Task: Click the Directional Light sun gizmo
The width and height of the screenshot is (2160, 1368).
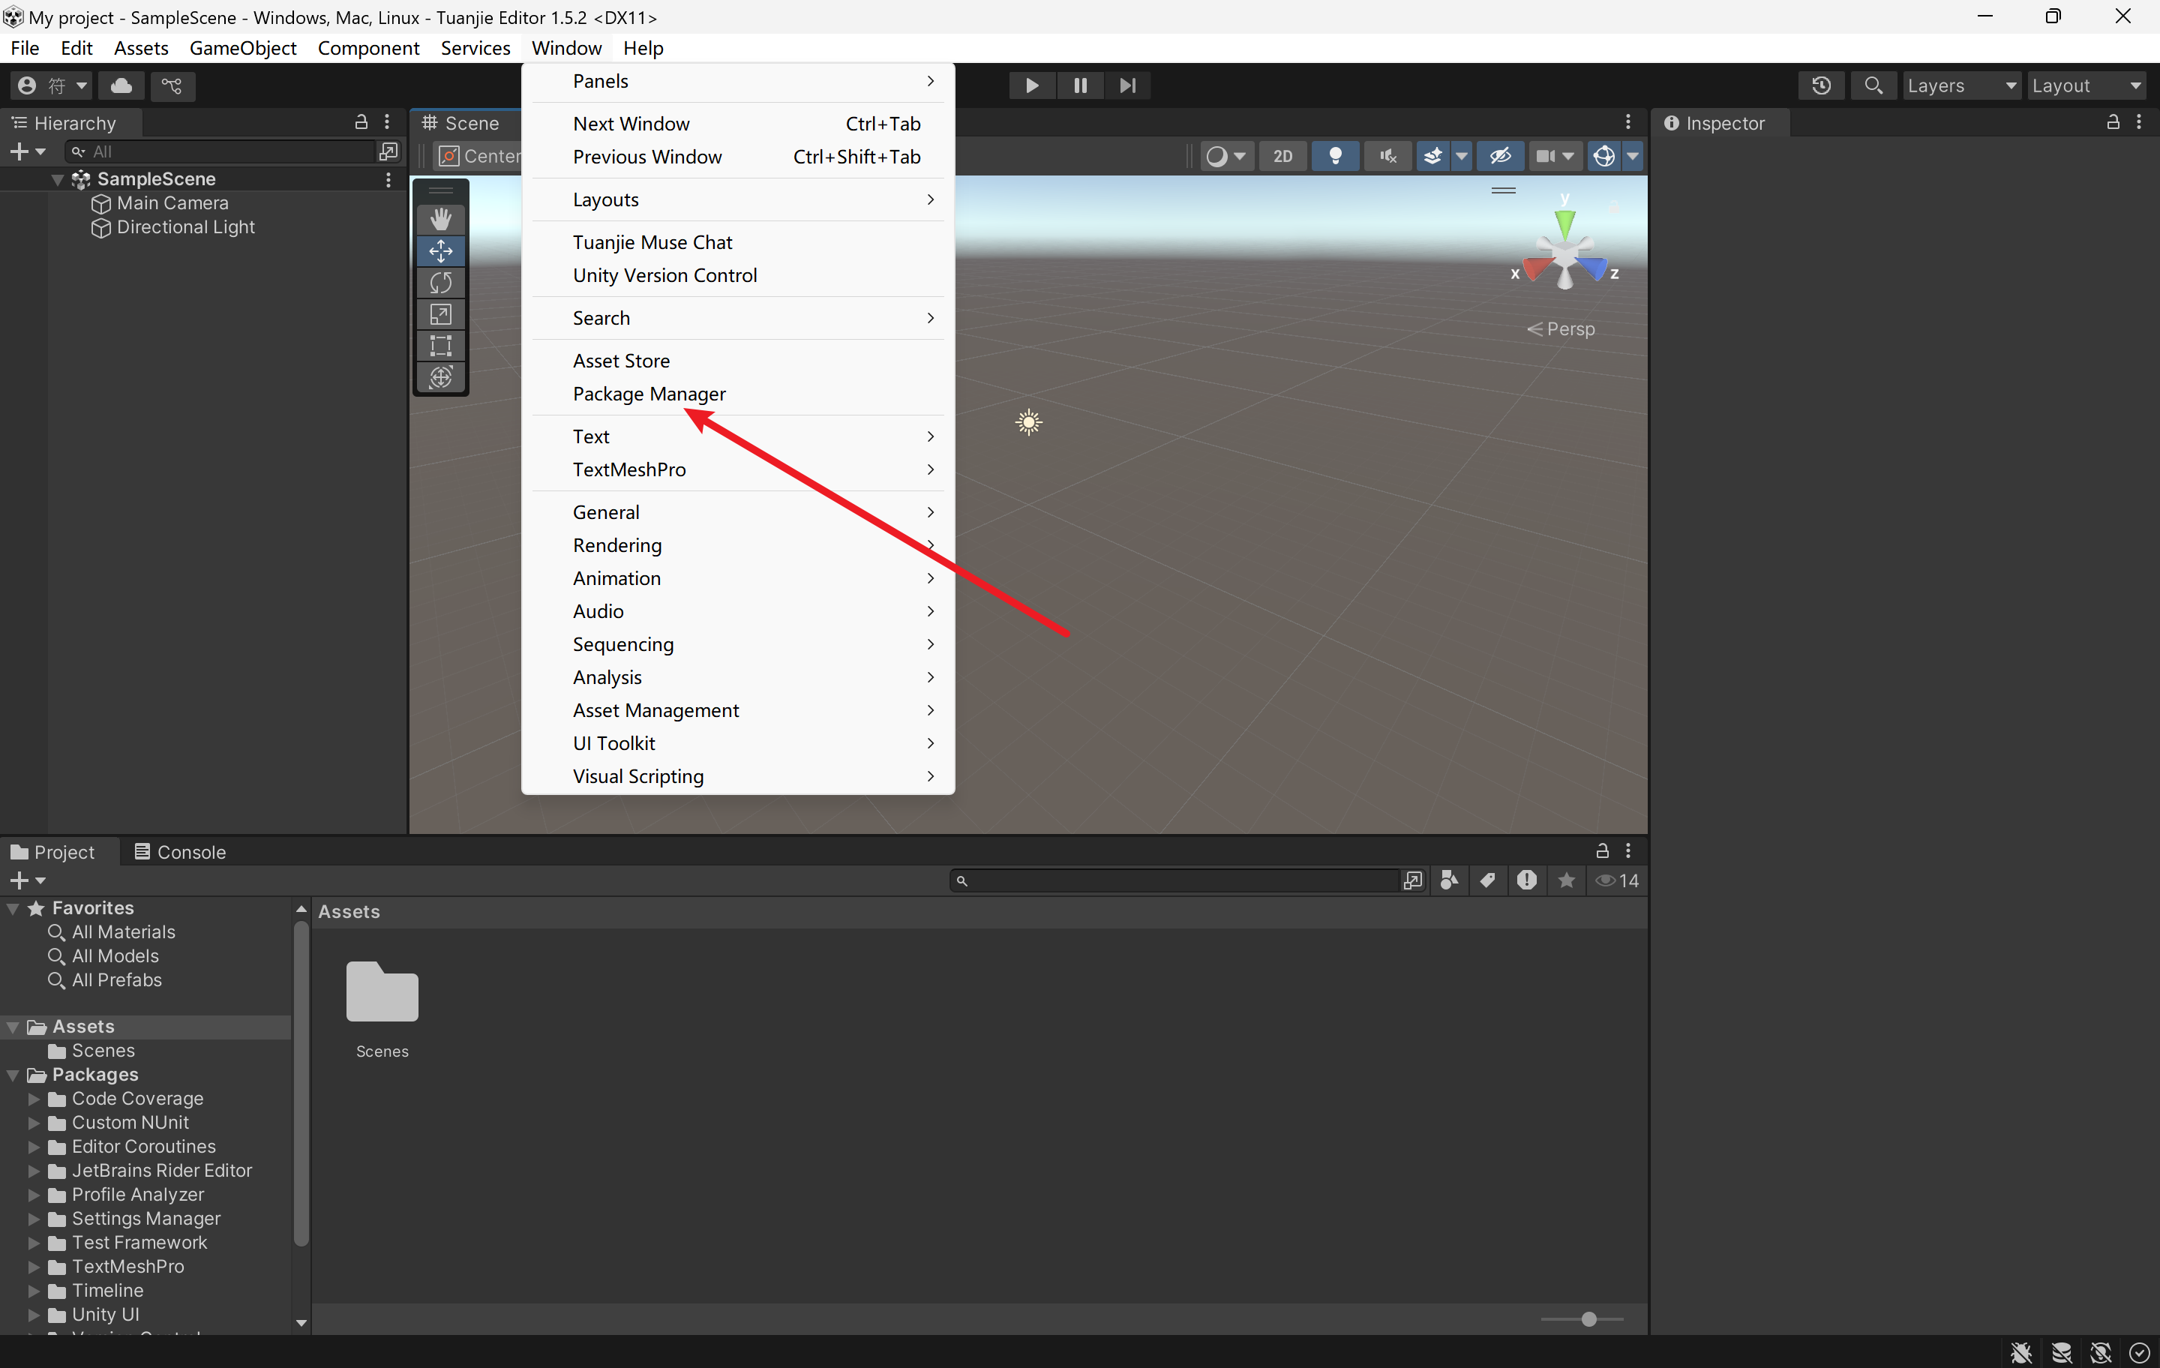Action: pyautogui.click(x=1029, y=421)
